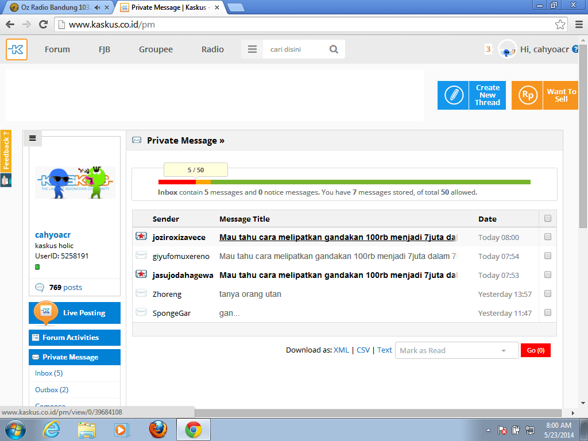
Task: Click the unread envelope icon for jasujodahagewa
Action: (x=141, y=274)
